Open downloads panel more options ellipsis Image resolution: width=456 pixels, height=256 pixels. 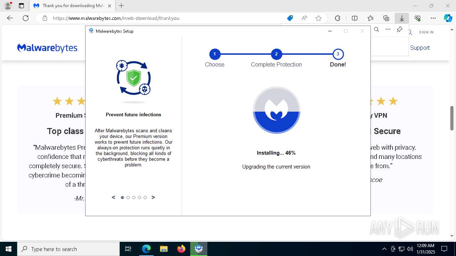[x=388, y=30]
